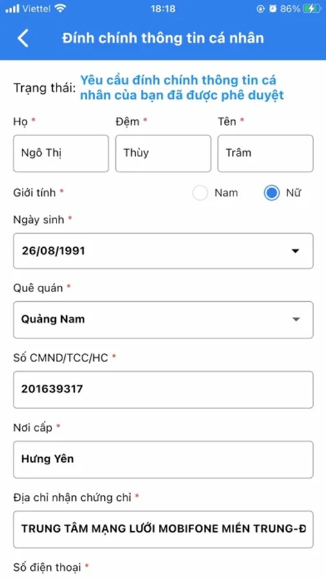The height and width of the screenshot is (578, 326).
Task: Tap the Số điện thoại label
Action: pyautogui.click(x=47, y=567)
